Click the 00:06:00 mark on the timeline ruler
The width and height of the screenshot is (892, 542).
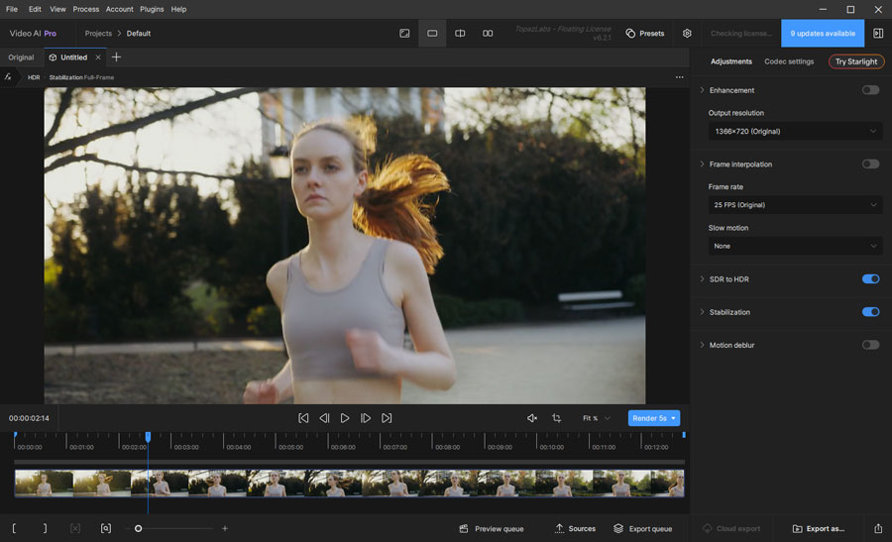point(343,447)
